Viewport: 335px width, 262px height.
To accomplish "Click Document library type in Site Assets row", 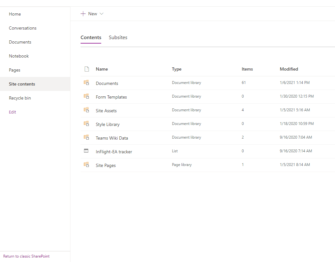I will click(x=187, y=110).
